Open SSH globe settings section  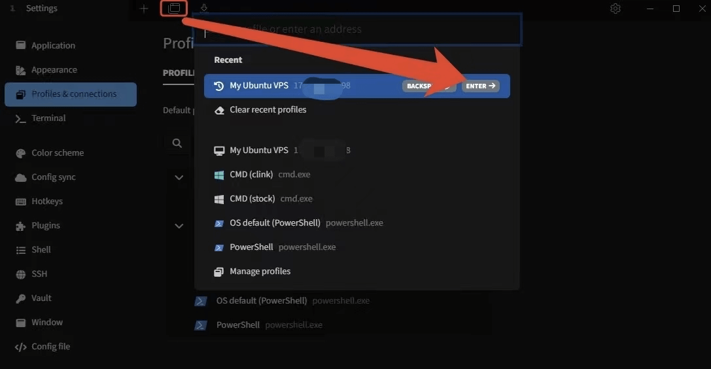tap(70, 273)
